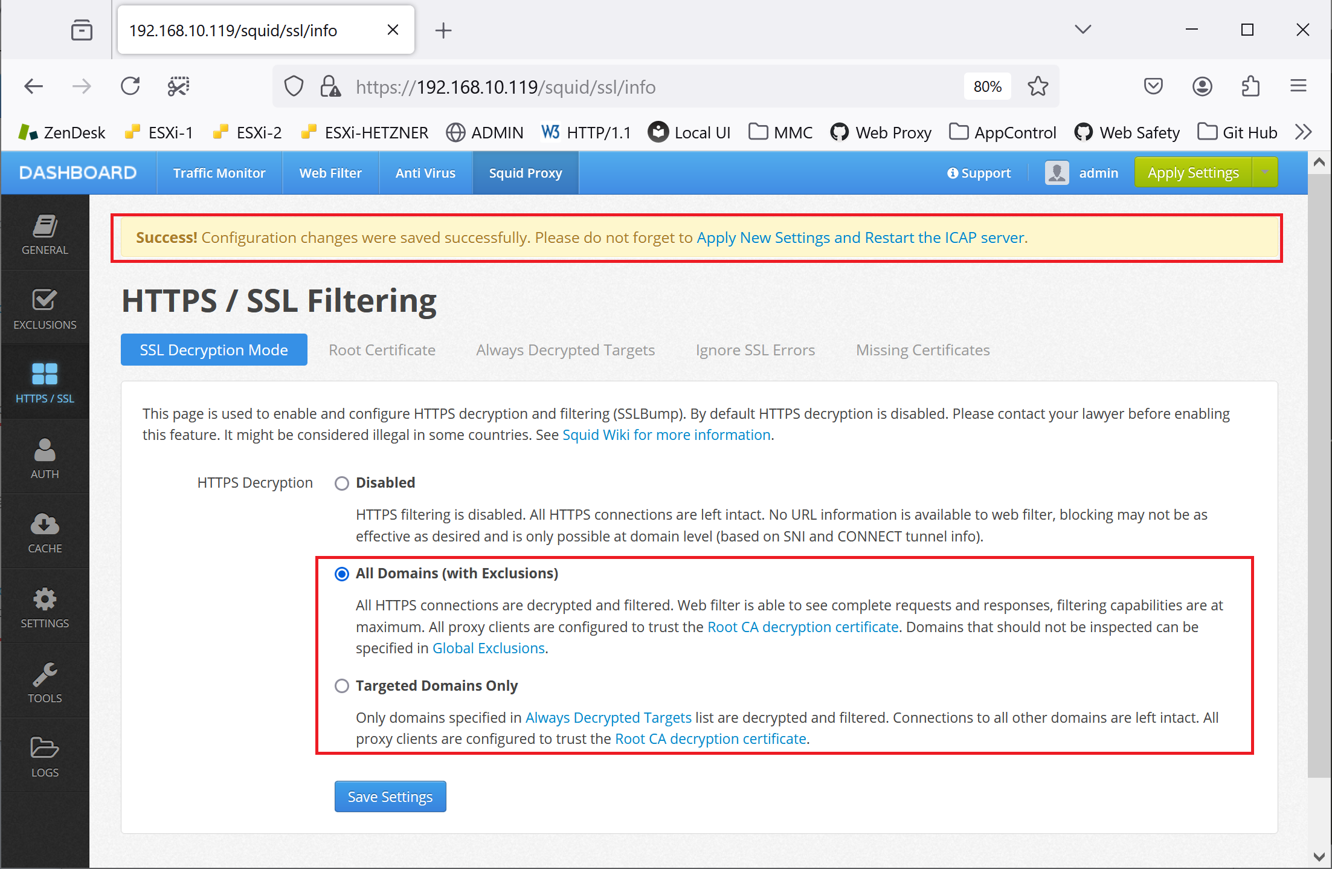The width and height of the screenshot is (1332, 869).
Task: Open the Web Safety GitHub bookmark
Action: click(1127, 132)
